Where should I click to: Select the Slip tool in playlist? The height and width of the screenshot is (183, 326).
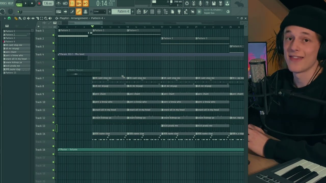[x=33, y=18]
